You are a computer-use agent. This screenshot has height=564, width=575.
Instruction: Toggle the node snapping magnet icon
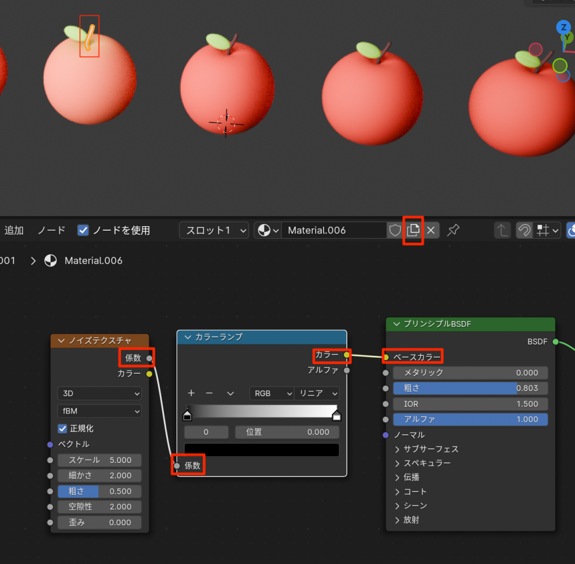524,230
